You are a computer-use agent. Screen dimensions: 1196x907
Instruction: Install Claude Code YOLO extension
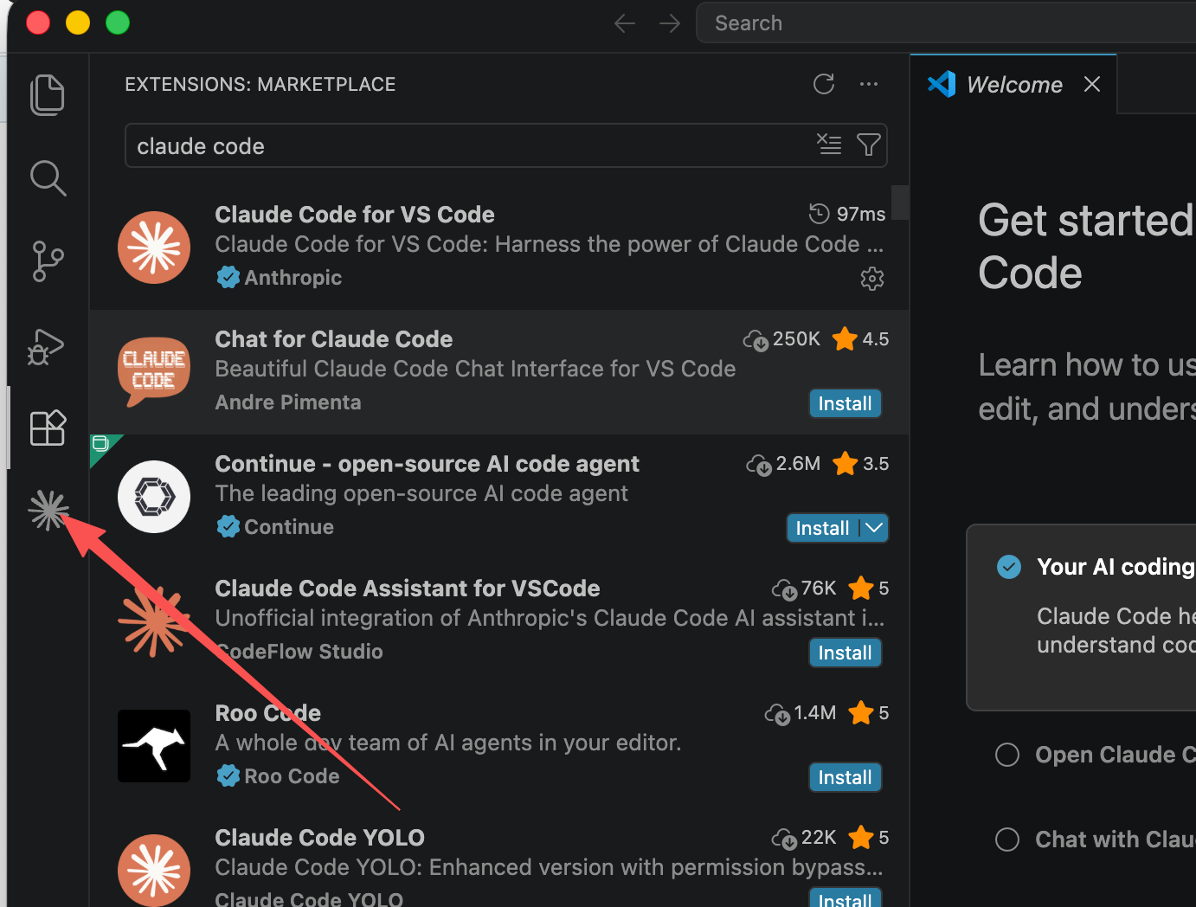(845, 898)
